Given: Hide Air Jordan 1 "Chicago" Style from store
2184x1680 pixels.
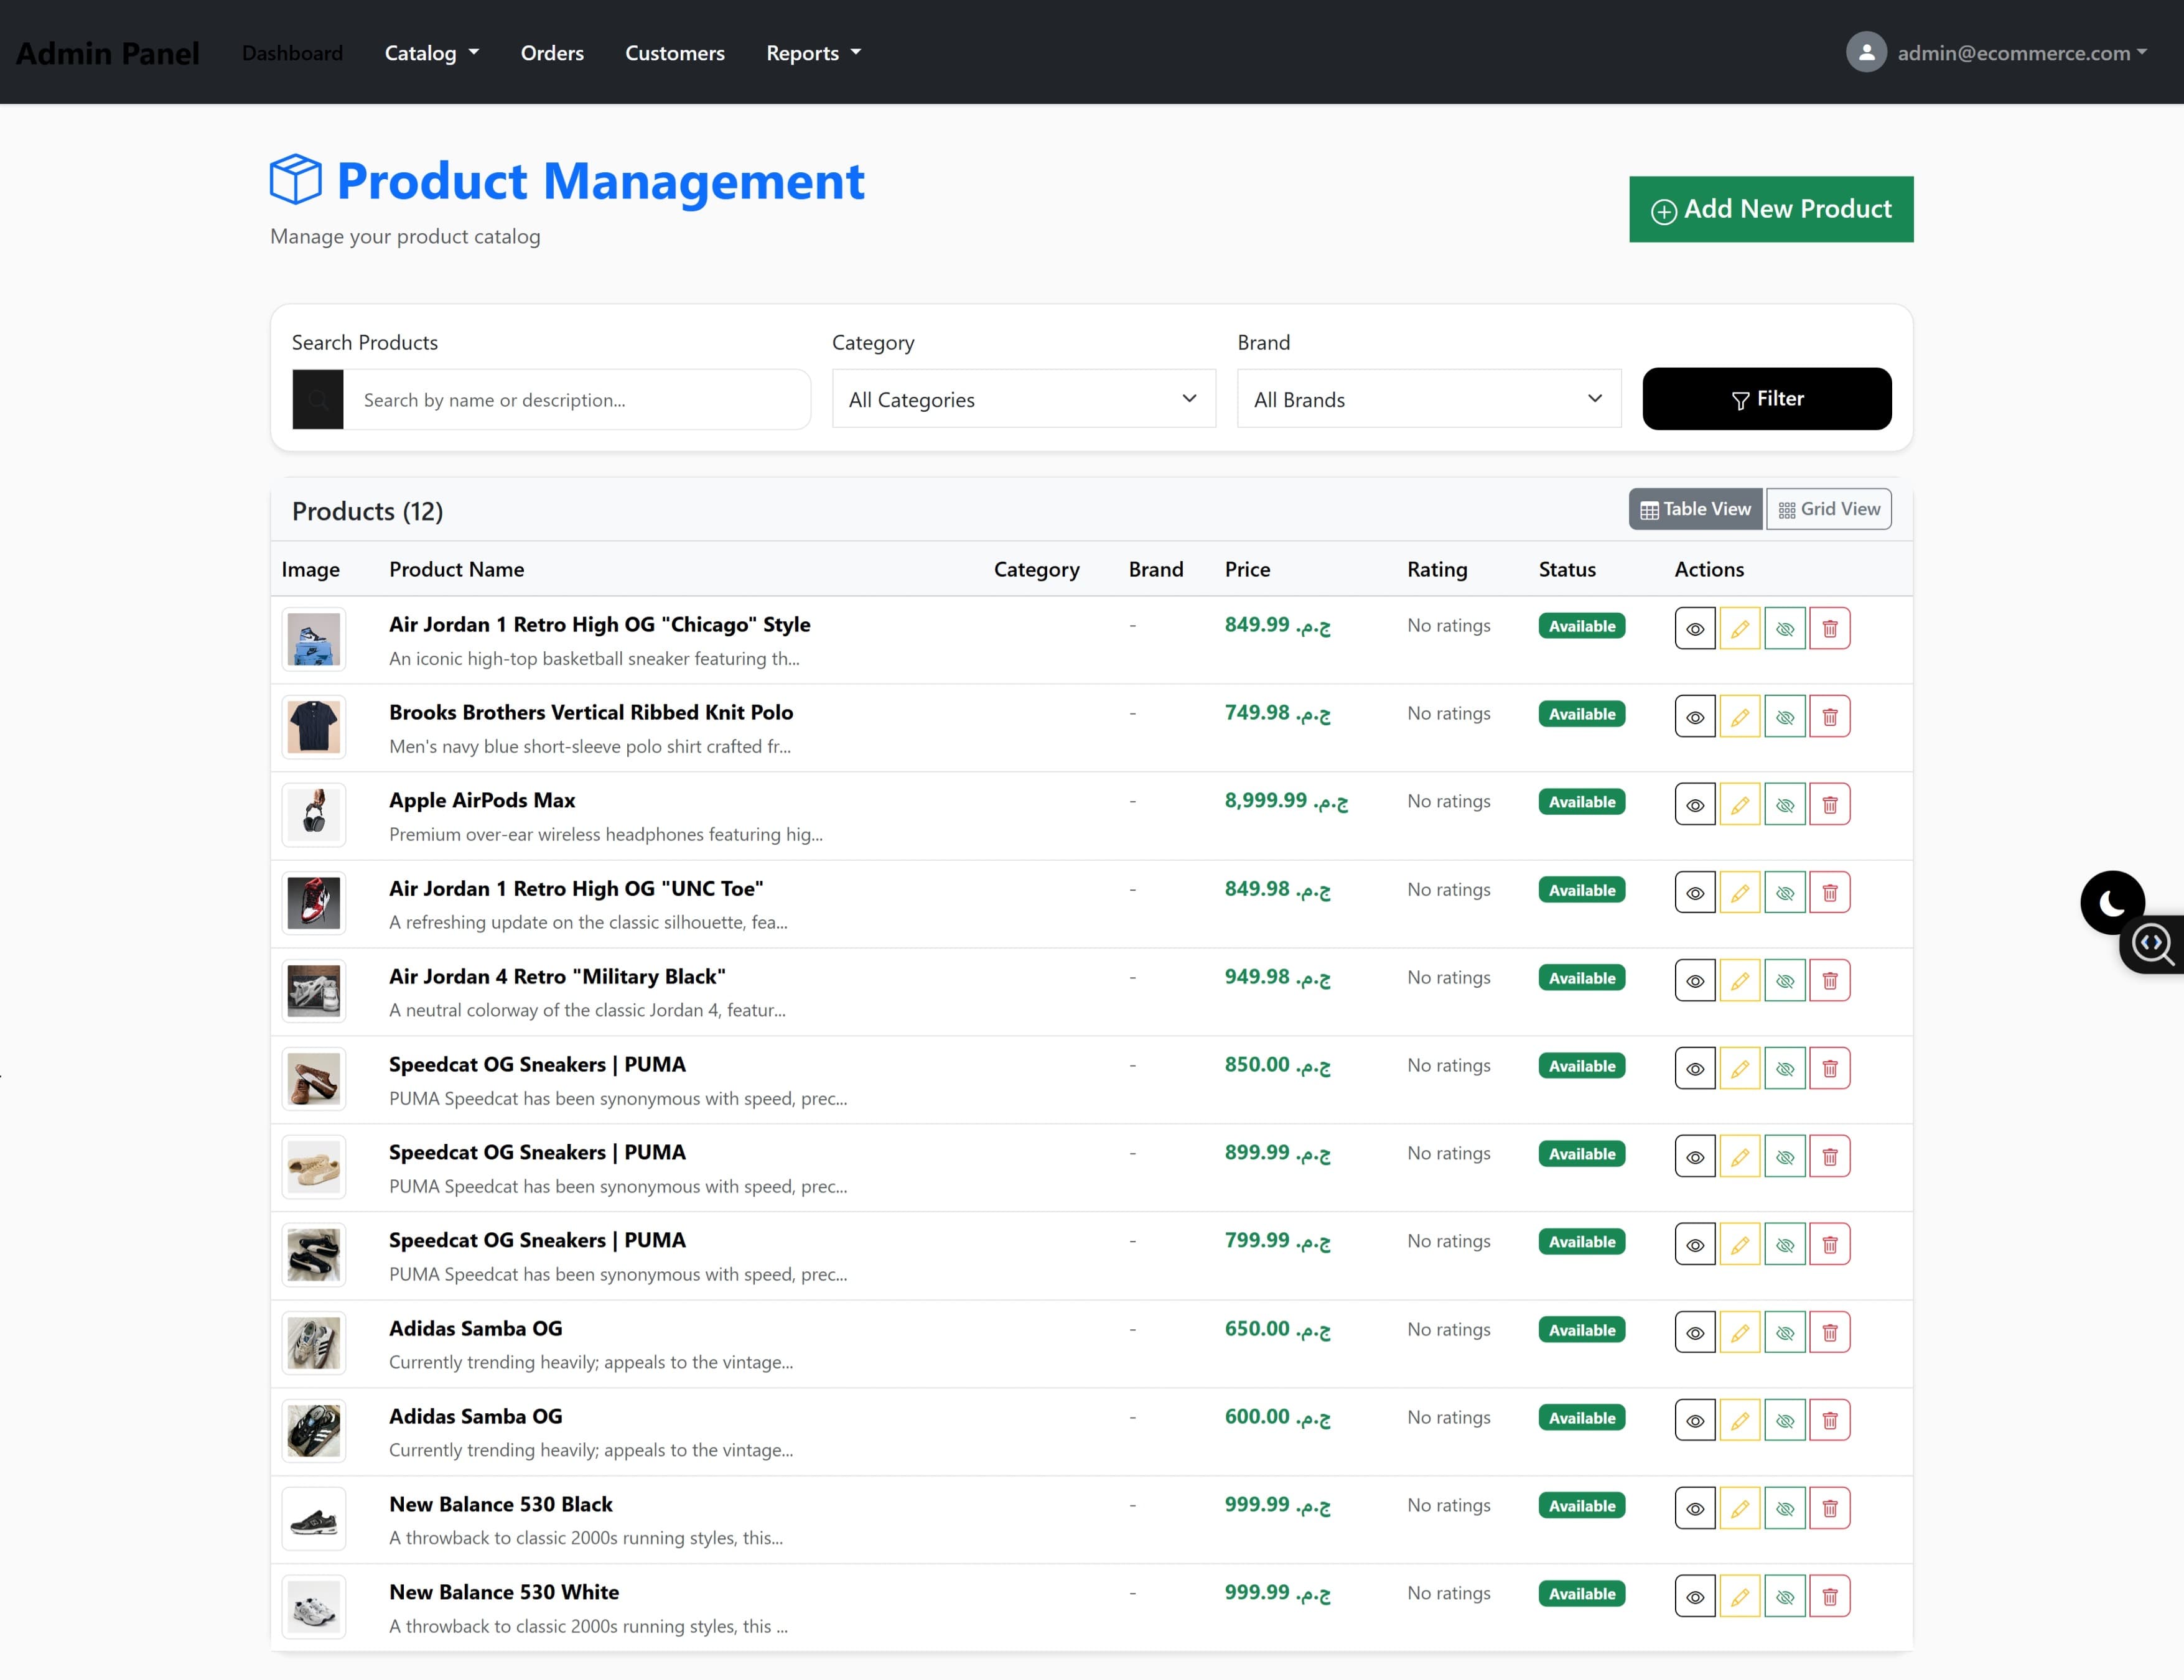Looking at the screenshot, I should click(1785, 629).
